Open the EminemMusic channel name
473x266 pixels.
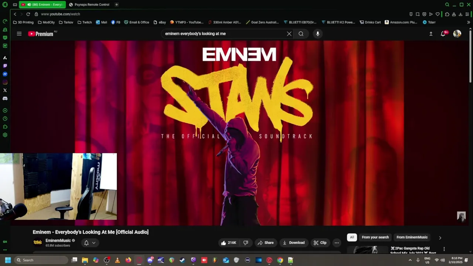[58, 241]
